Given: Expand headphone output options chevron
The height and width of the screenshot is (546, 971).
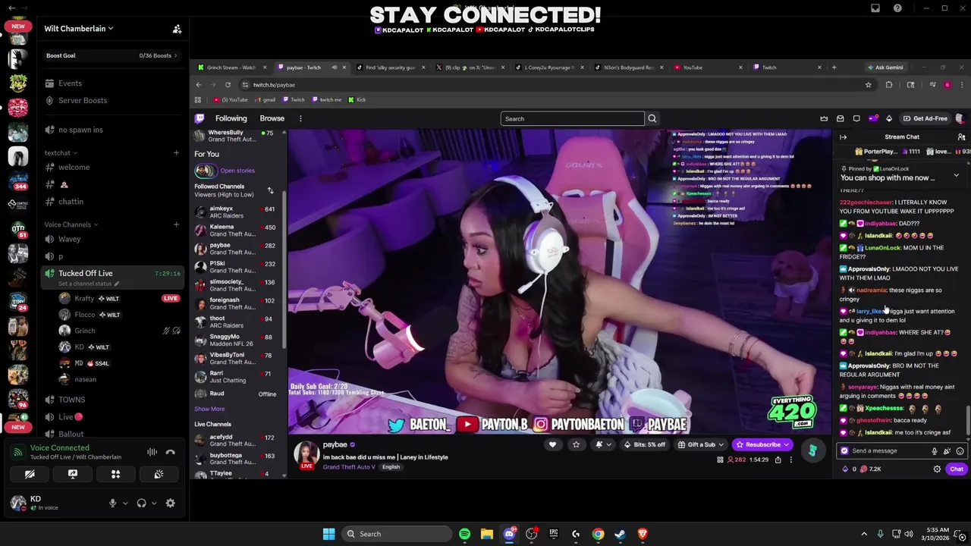Looking at the screenshot, I should [154, 503].
